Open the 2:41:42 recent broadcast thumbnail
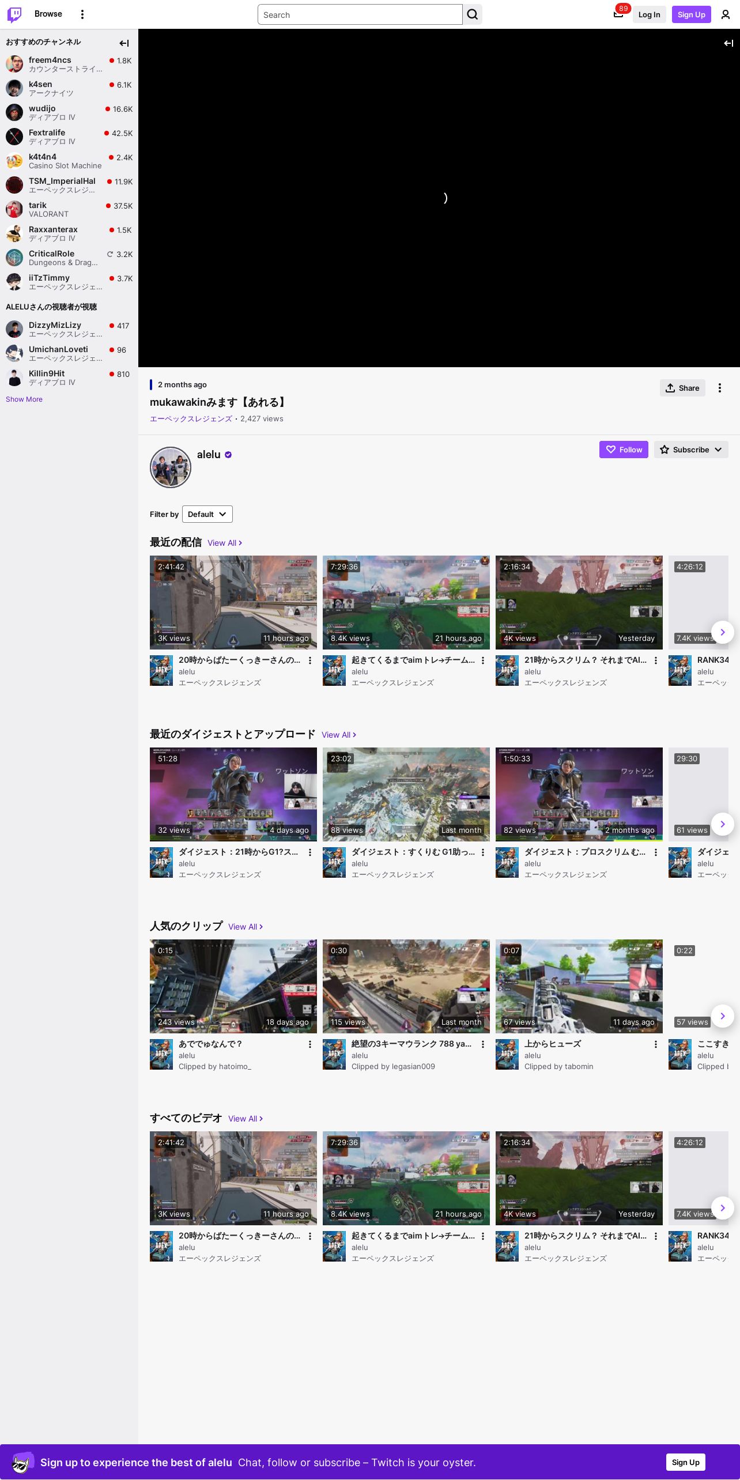Viewport: 740px width, 1480px height. (233, 602)
